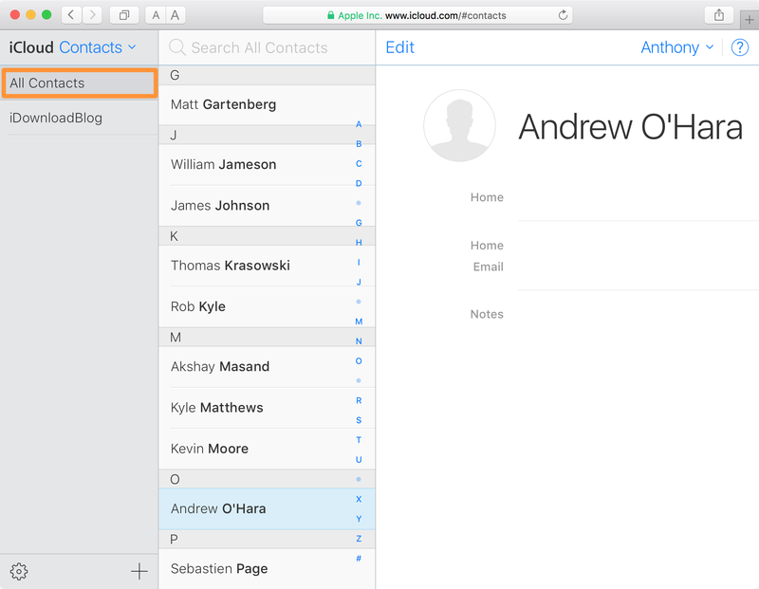The width and height of the screenshot is (759, 589).
Task: Reload the page with the refresh icon
Action: [563, 15]
